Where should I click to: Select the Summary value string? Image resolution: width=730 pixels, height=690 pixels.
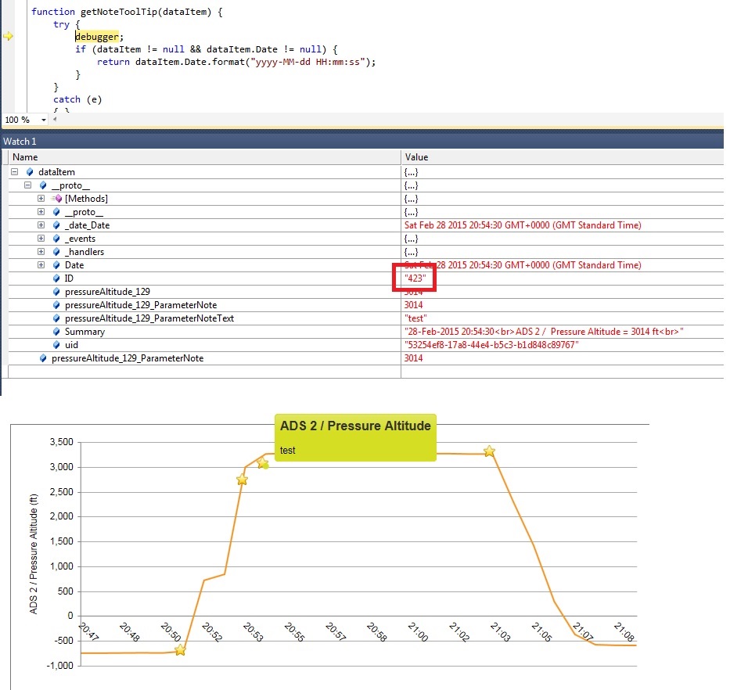coord(544,332)
